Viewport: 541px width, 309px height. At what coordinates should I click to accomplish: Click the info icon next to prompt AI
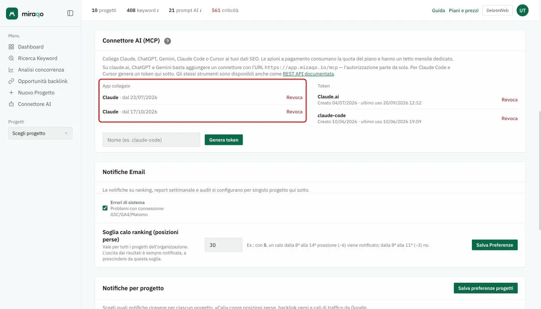pos(201,11)
